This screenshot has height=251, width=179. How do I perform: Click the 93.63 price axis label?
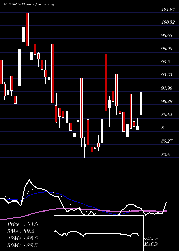pyautogui.click(x=167, y=75)
